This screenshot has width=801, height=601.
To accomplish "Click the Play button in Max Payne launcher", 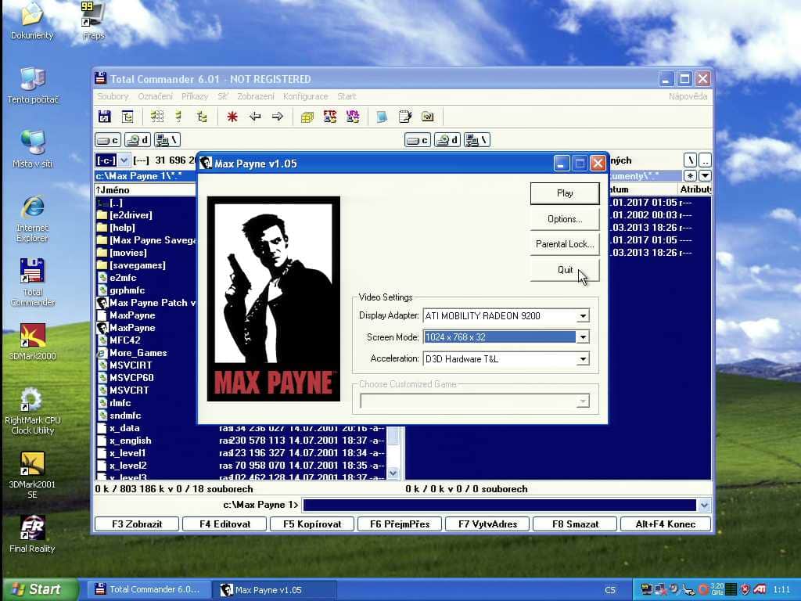I will 565,193.
